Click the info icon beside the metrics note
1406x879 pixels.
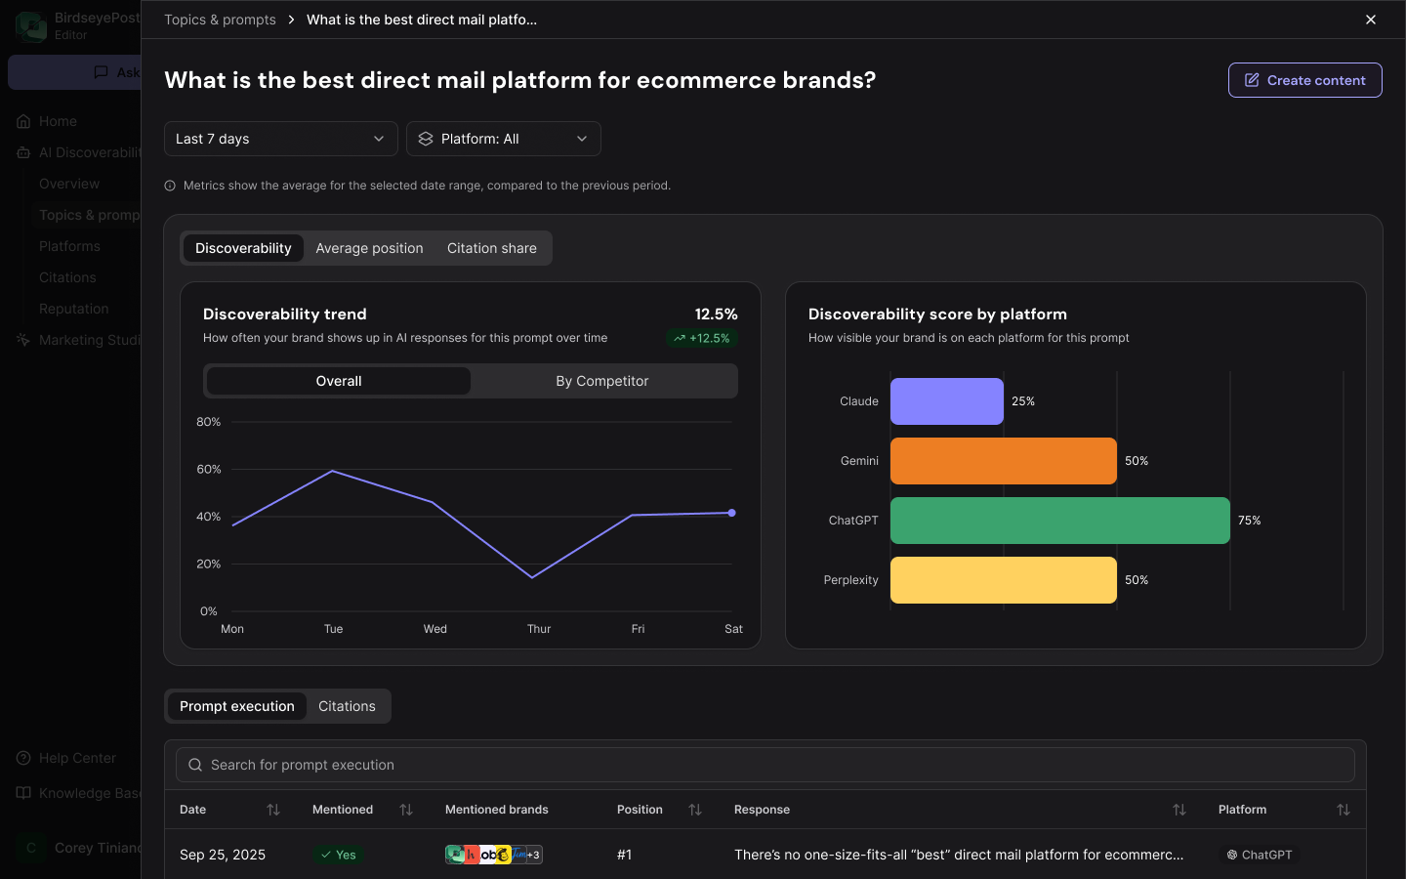pos(170,186)
